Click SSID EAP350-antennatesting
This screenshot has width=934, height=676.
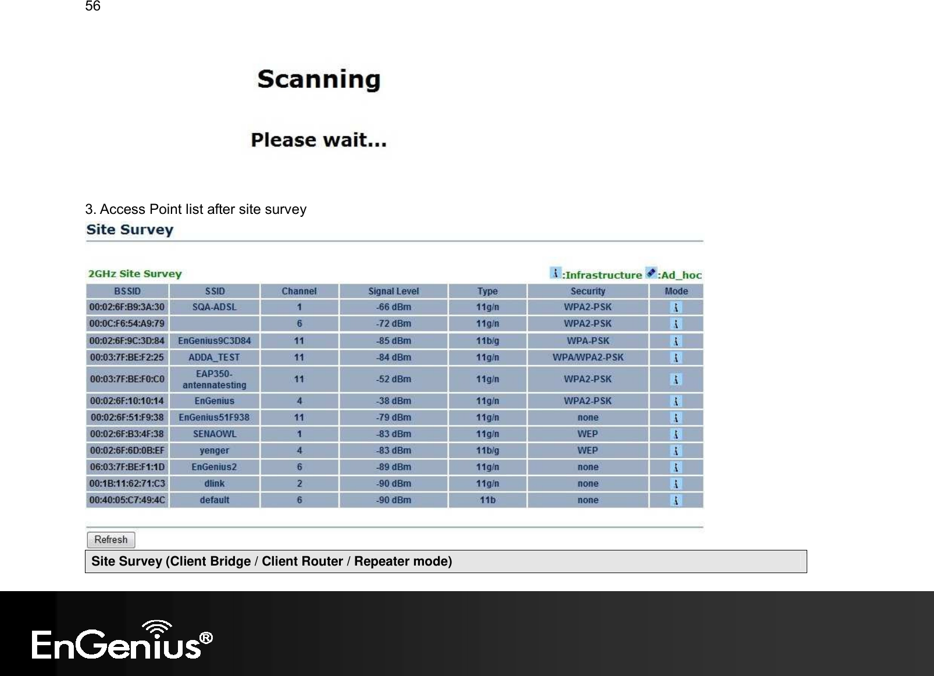pyautogui.click(x=215, y=380)
